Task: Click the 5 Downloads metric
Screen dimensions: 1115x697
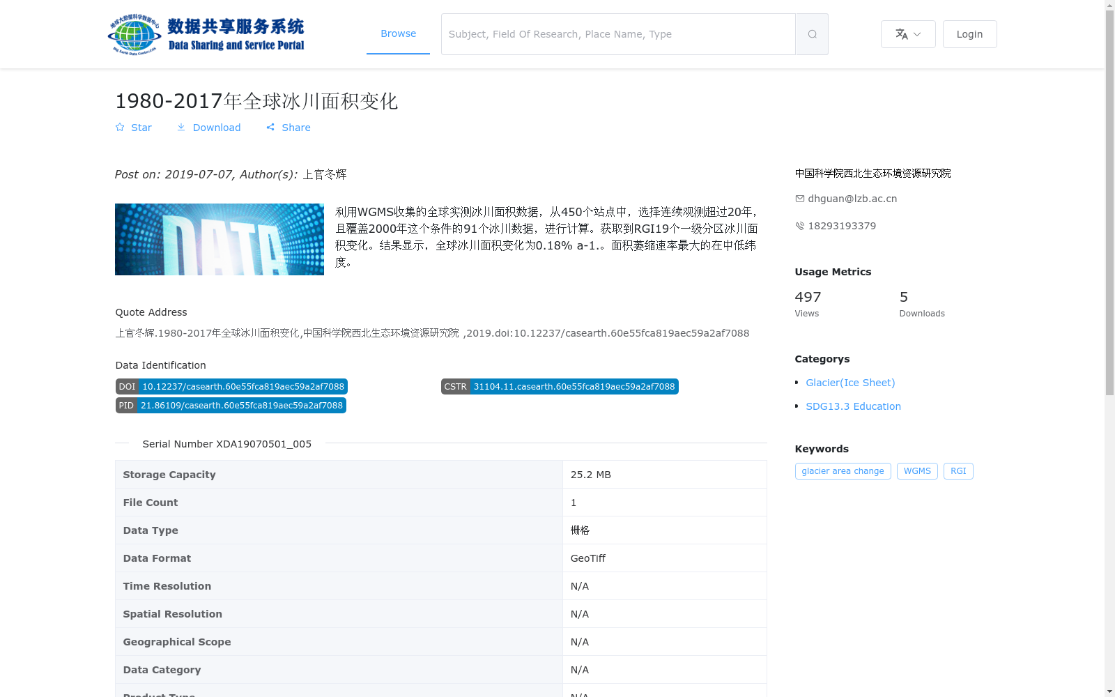Action: click(x=922, y=305)
